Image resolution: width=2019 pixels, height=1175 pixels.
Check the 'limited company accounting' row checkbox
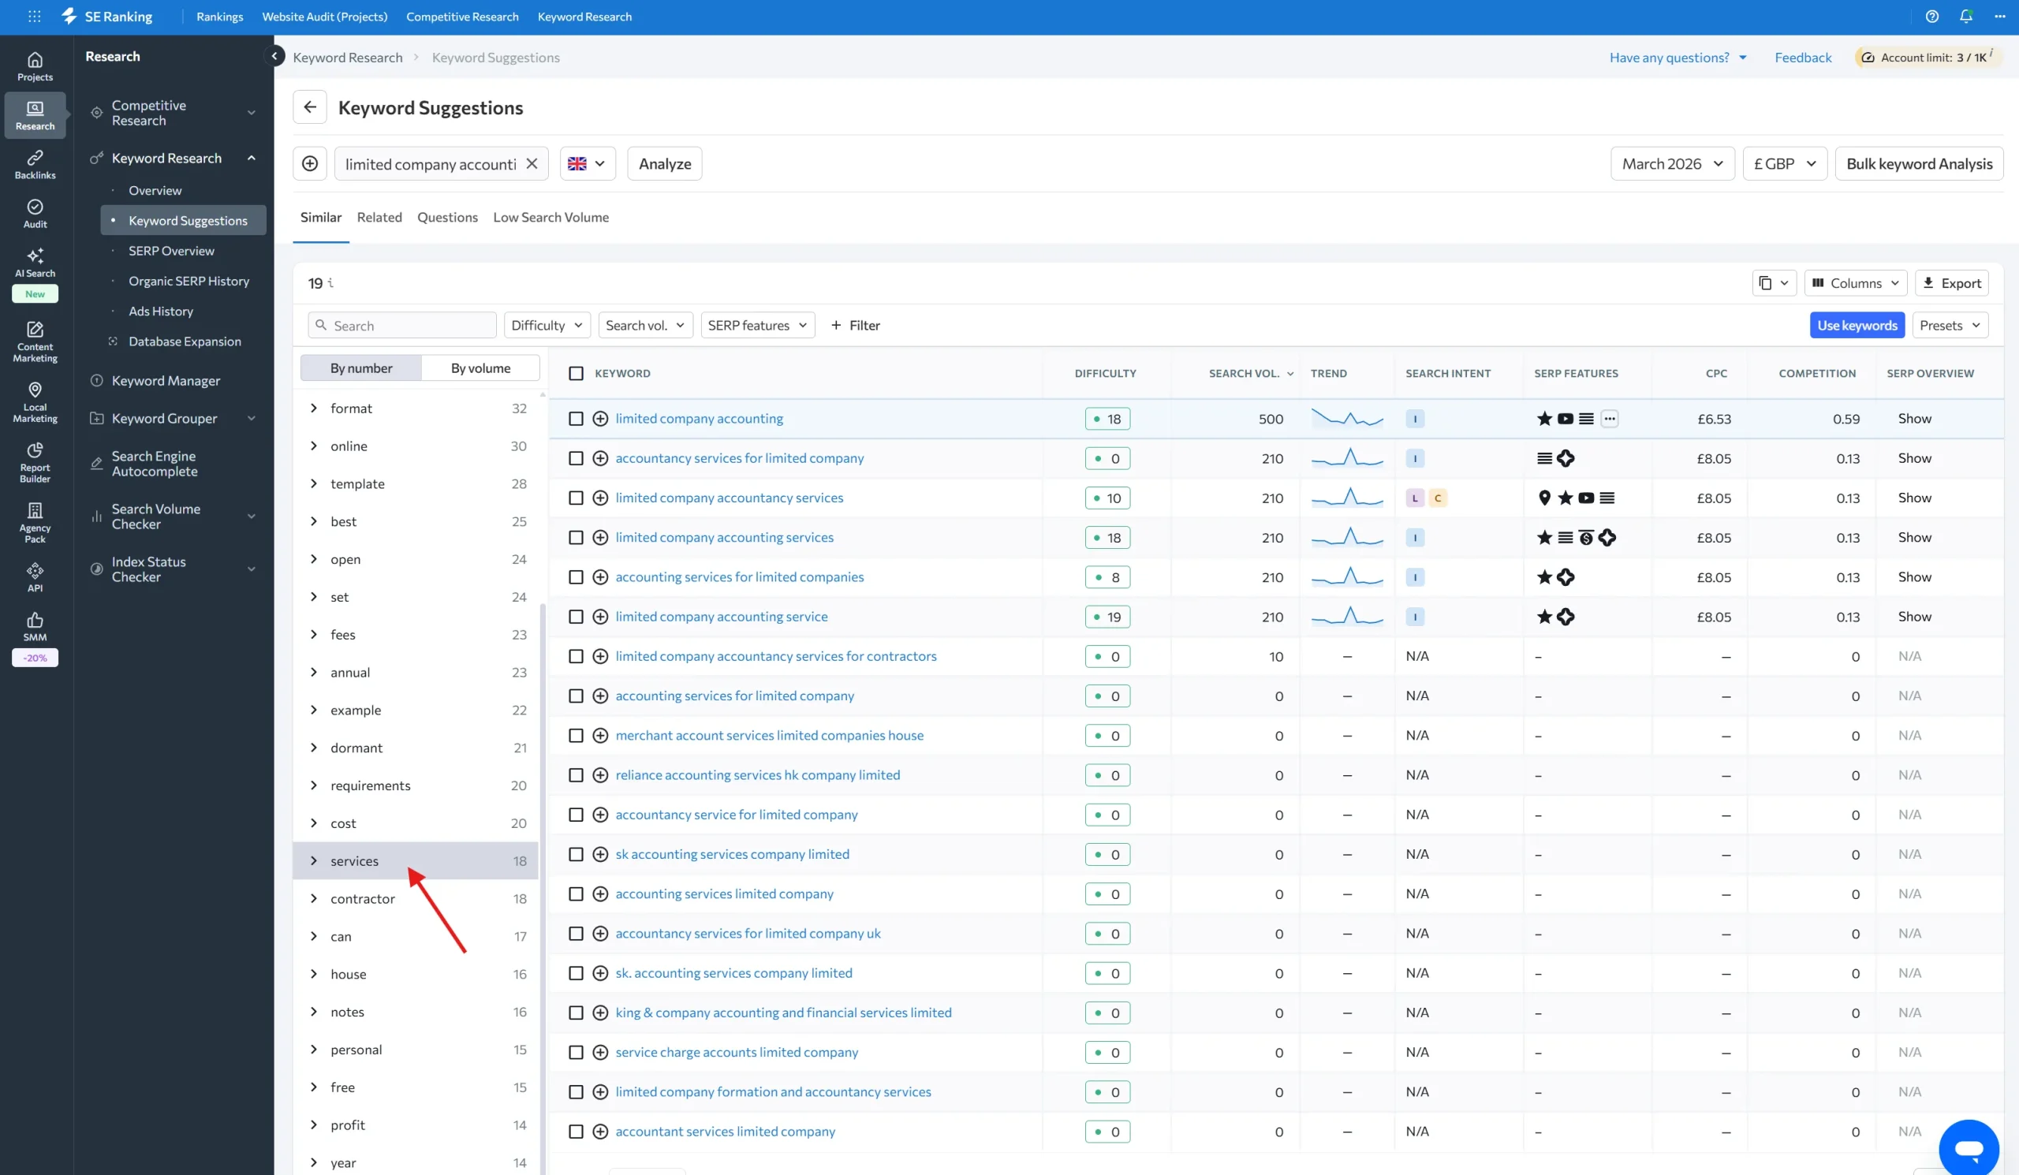(x=575, y=418)
